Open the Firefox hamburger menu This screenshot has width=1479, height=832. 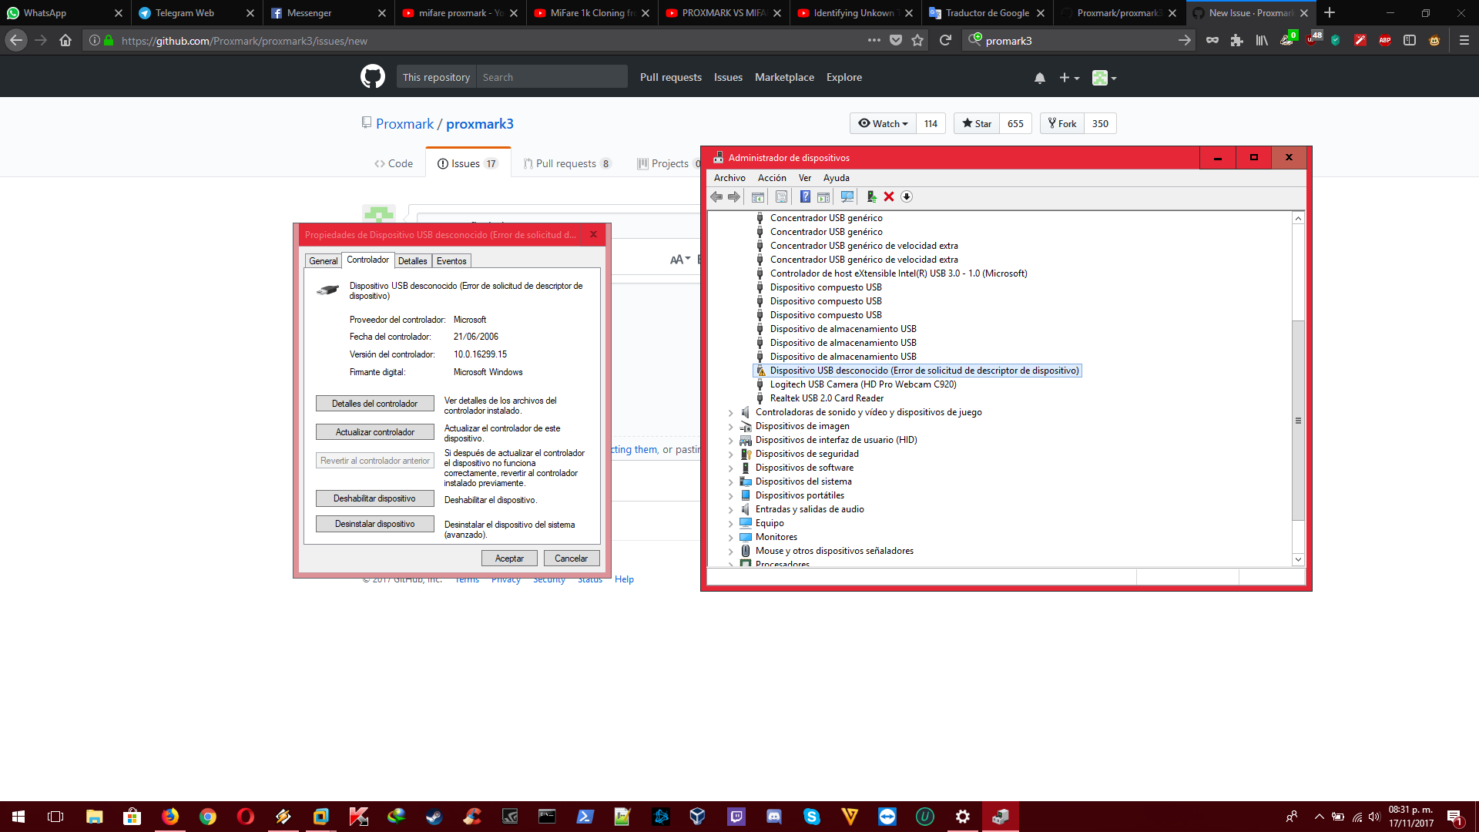[x=1464, y=41]
